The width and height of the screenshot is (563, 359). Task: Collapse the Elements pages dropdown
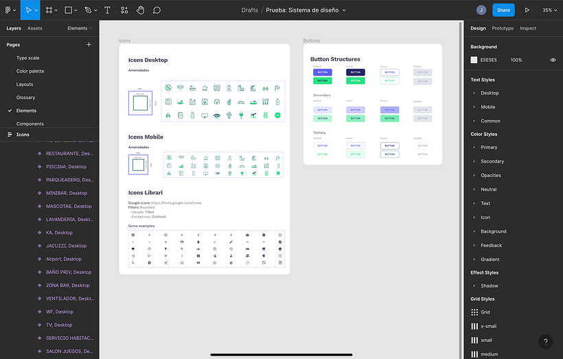pos(80,28)
